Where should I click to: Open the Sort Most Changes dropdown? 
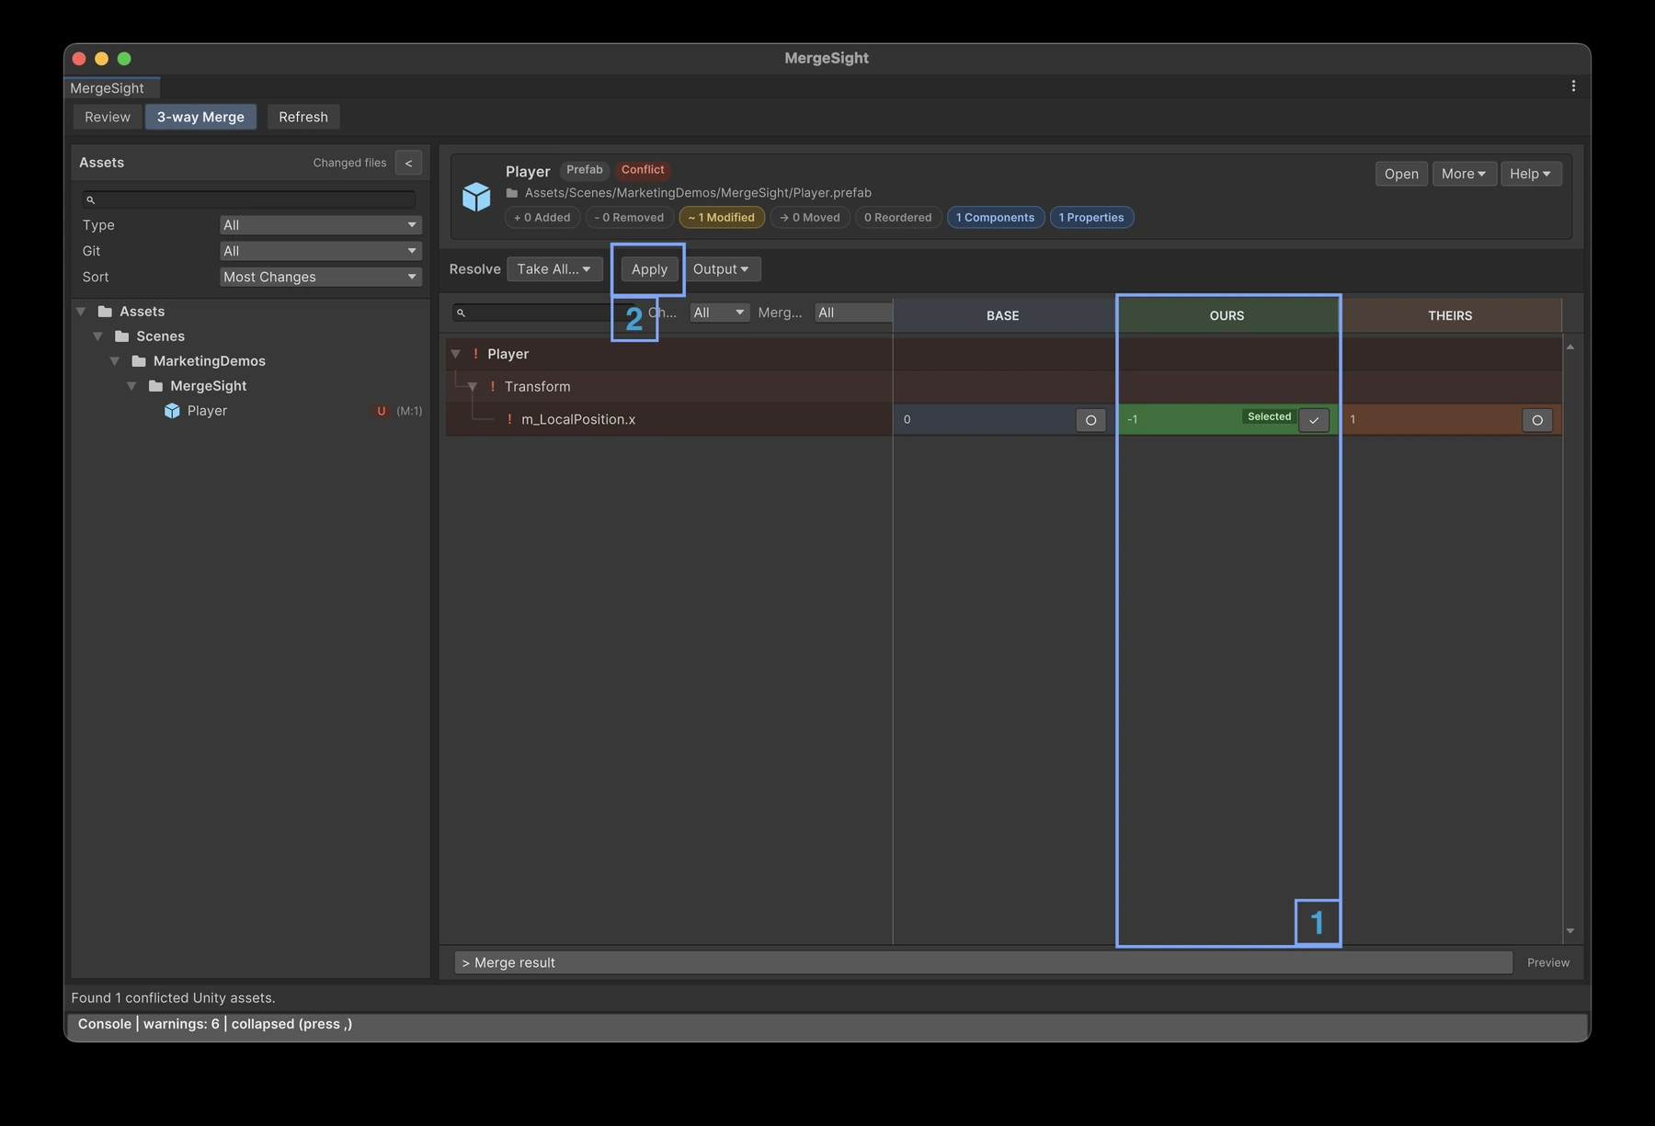click(320, 277)
